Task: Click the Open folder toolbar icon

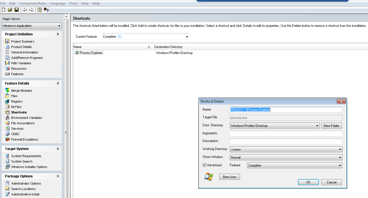Action: (x=10, y=10)
